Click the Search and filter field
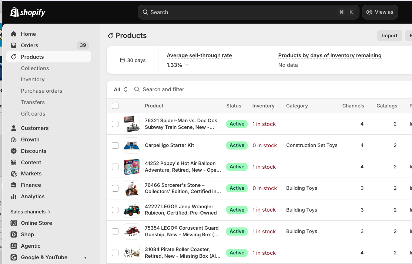The image size is (412, 264). [163, 89]
